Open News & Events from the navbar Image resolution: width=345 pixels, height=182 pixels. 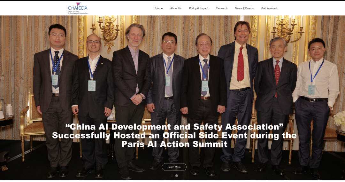pos(244,8)
